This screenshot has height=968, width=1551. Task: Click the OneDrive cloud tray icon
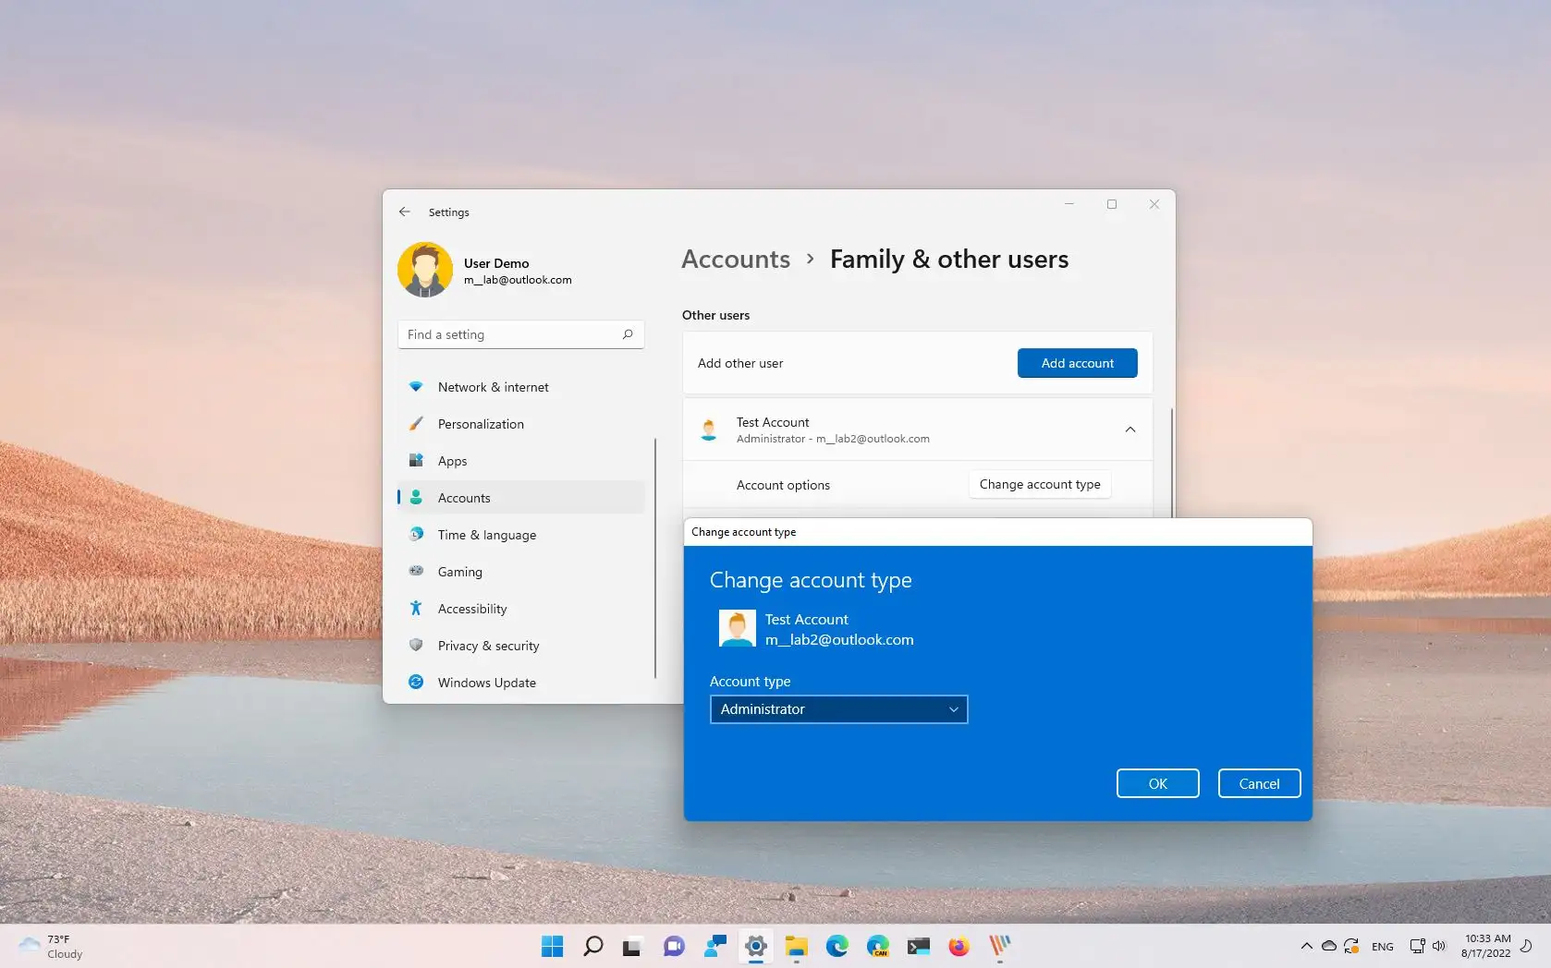(x=1328, y=946)
